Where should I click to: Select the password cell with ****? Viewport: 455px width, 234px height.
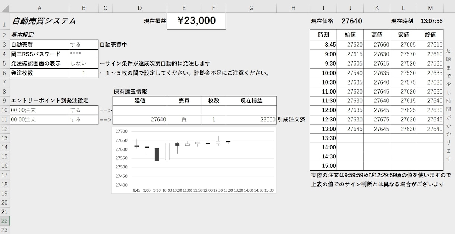(84, 54)
